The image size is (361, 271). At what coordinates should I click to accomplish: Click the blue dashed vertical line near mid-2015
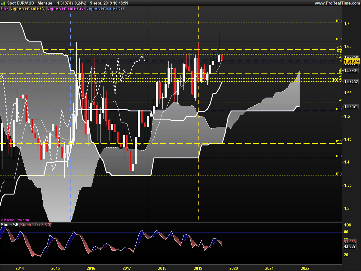pyautogui.click(x=70, y=120)
